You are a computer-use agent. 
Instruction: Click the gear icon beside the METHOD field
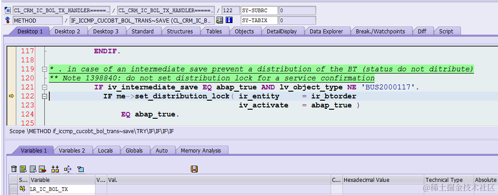pyautogui.click(x=8, y=21)
